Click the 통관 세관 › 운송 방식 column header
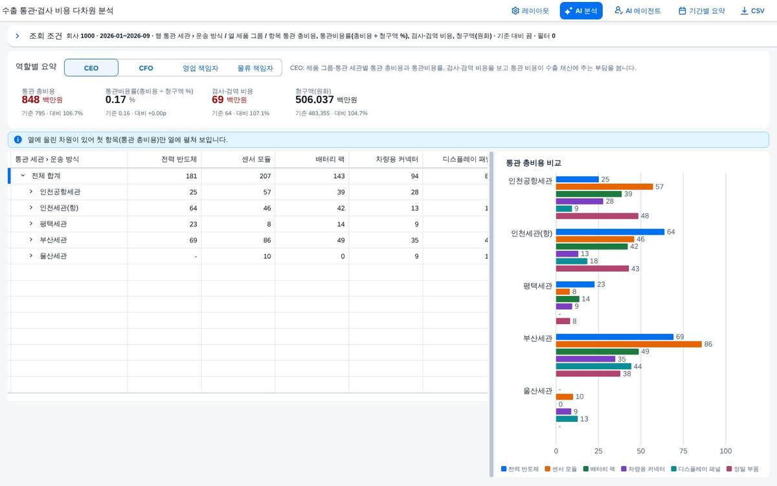The width and height of the screenshot is (777, 486). 68,159
